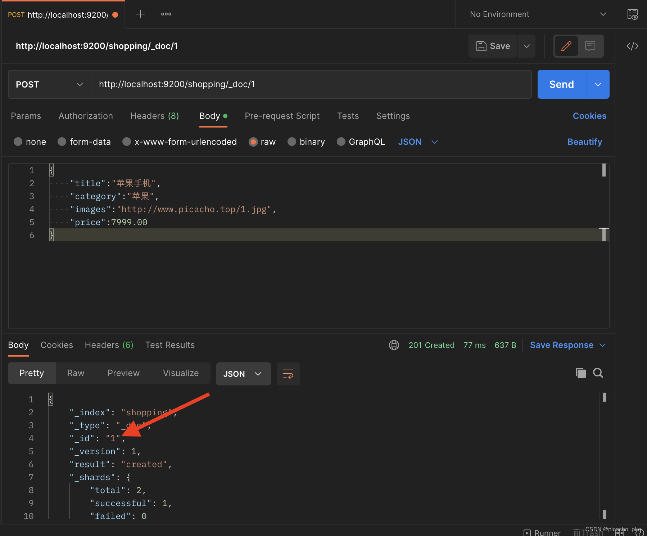Click the three-dot tab options icon
Image resolution: width=647 pixels, height=536 pixels.
coord(166,14)
